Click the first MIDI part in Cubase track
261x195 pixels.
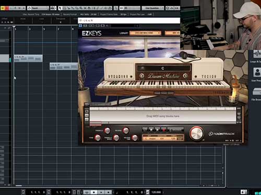point(28,58)
